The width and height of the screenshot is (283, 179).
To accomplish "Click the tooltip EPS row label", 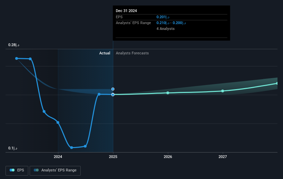I will (119, 17).
